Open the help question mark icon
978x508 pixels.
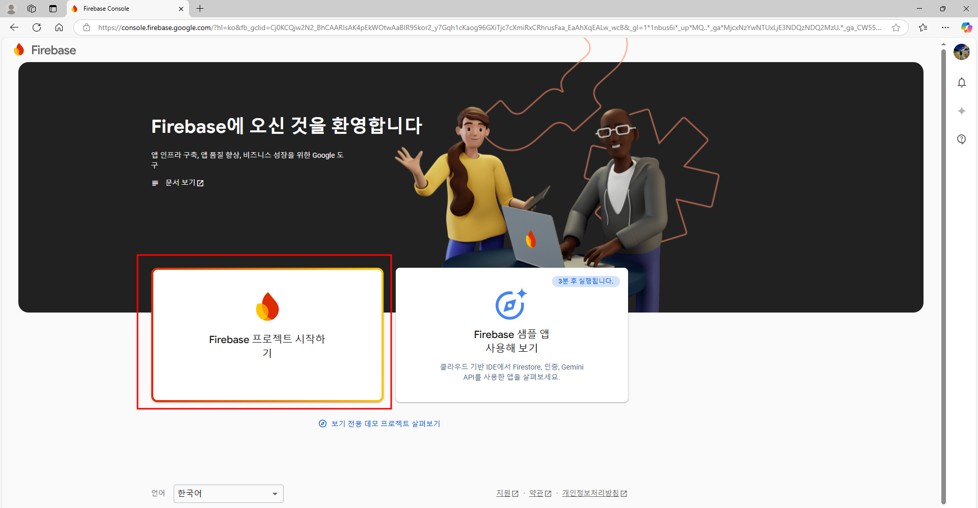coord(962,139)
